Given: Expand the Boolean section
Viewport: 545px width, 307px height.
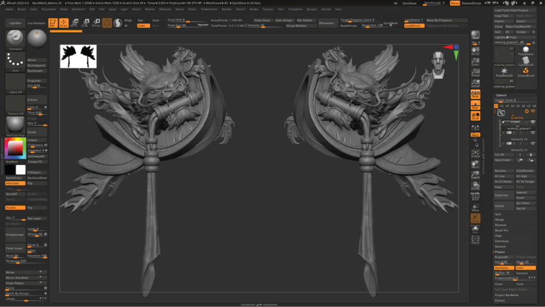Looking at the screenshot, I should 500,225.
